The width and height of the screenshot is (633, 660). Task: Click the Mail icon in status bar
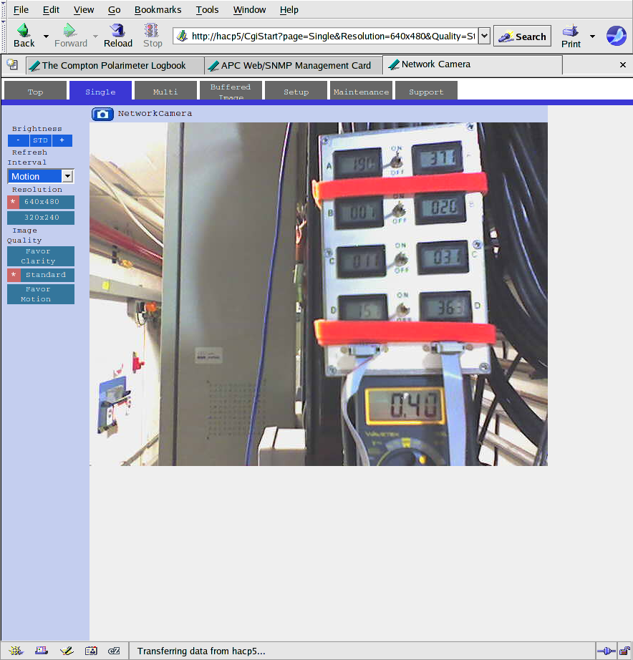pos(42,651)
